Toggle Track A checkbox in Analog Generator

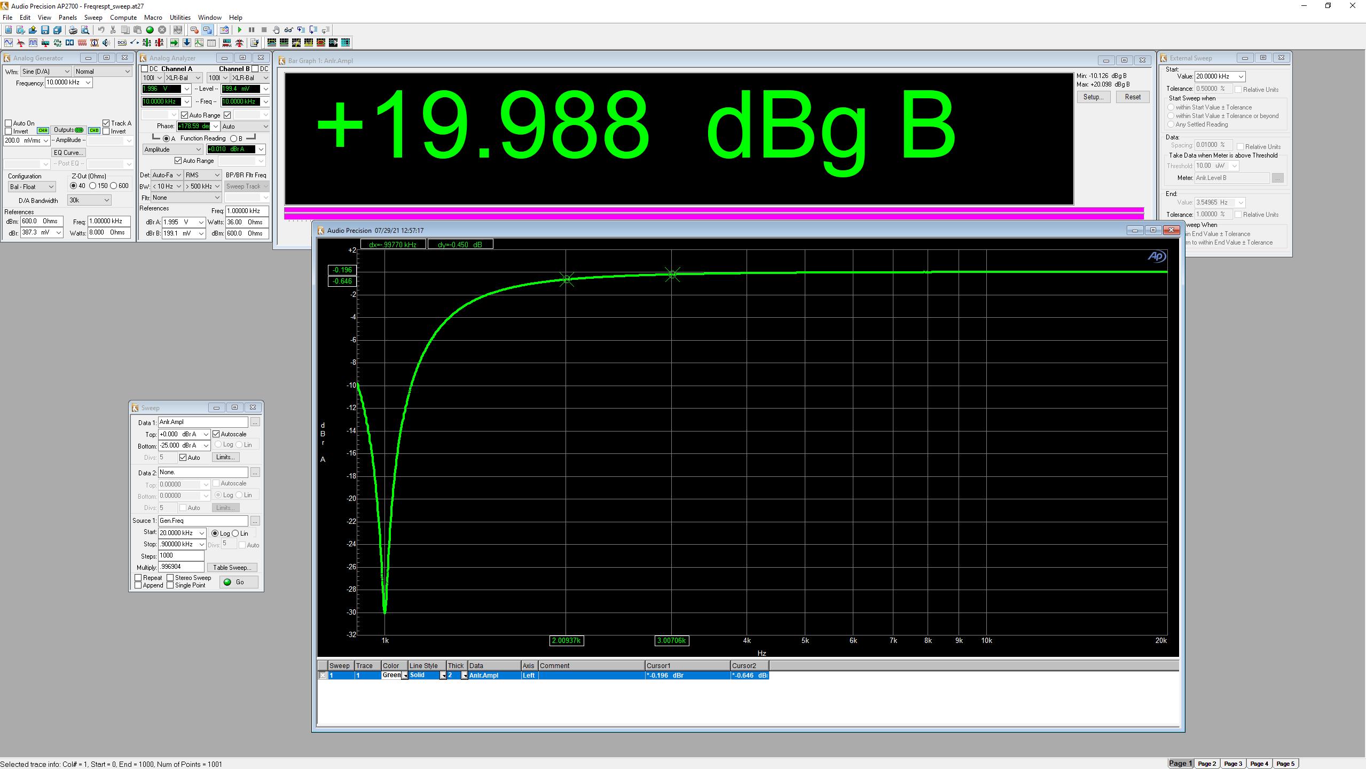point(106,123)
